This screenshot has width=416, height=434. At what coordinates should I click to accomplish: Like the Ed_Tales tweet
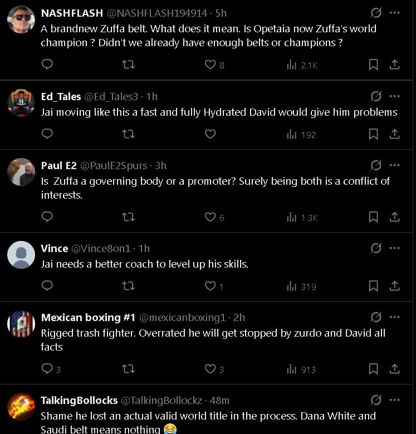210,134
